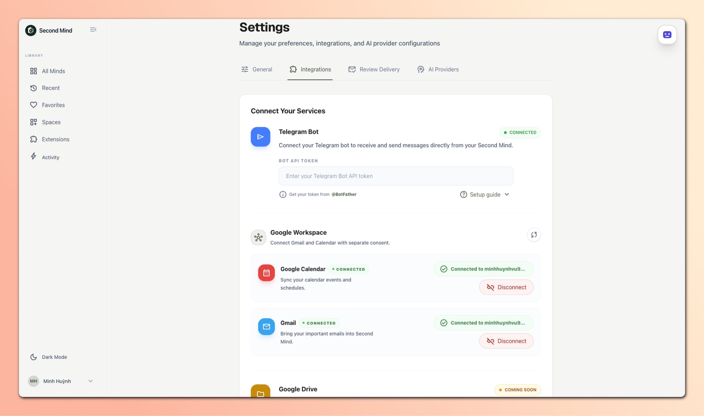Click the blue Telegram Bot icon
704x416 pixels.
[x=260, y=137]
